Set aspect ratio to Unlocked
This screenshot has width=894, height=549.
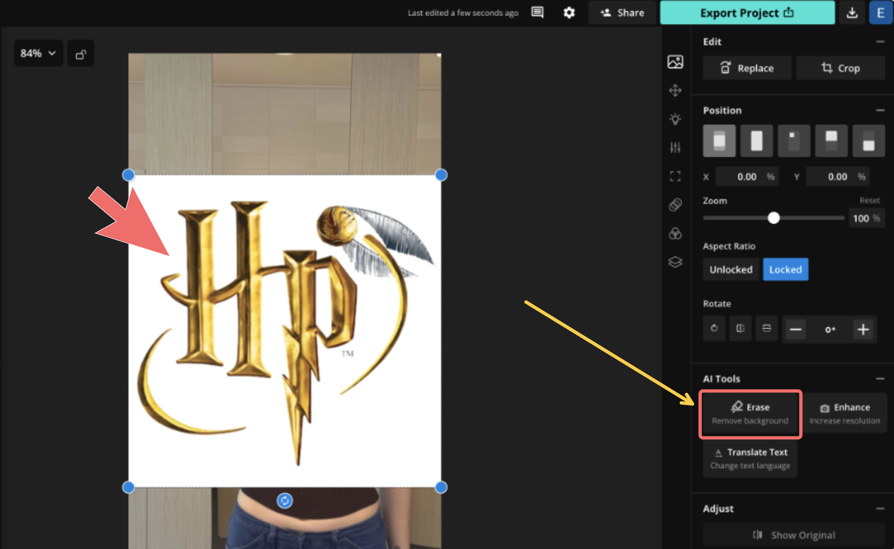pos(731,270)
